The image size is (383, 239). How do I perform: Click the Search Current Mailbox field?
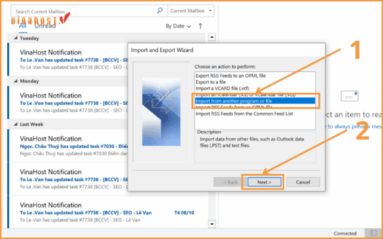(x=84, y=11)
